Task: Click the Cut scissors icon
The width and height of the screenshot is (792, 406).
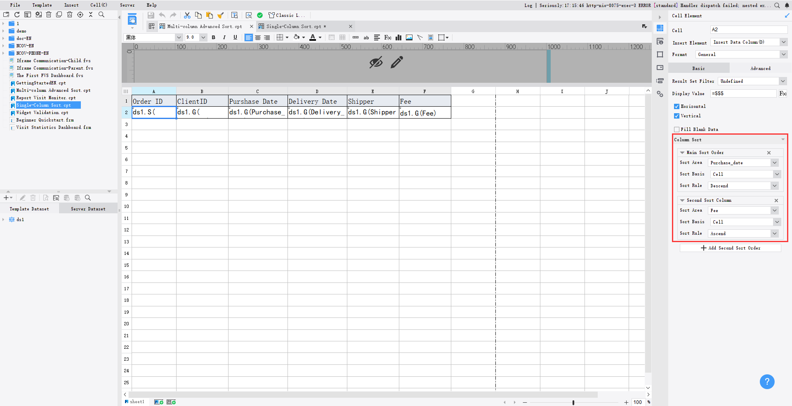Action: pos(187,15)
